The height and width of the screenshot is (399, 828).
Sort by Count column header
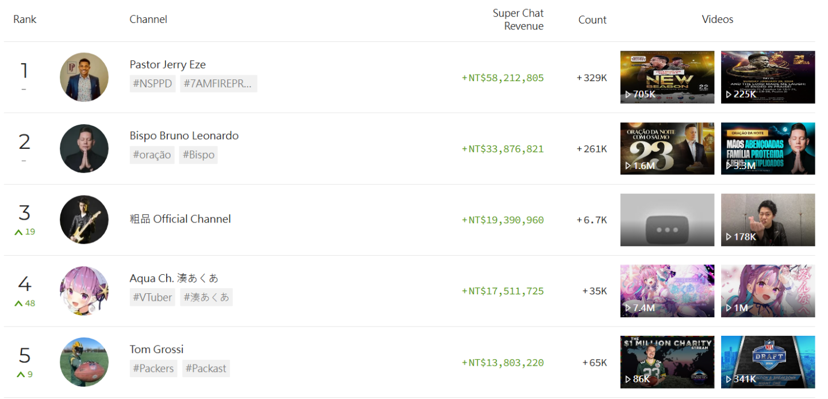coord(592,20)
